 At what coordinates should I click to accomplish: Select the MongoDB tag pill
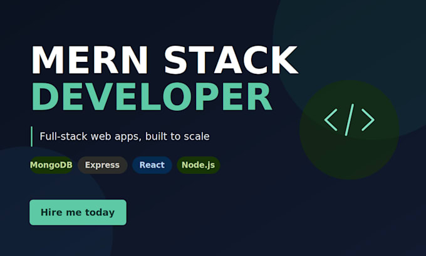click(51, 165)
